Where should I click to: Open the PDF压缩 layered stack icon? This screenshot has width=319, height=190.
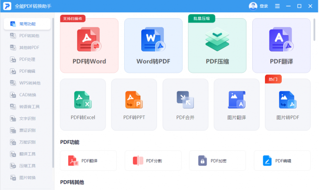pos(217,39)
